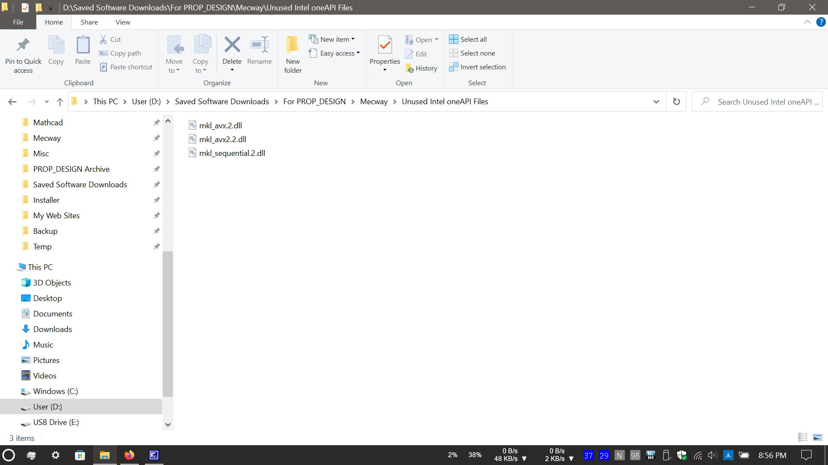The image size is (828, 465).
Task: Select 3D Objects in navigation pane
Action: pos(52,282)
